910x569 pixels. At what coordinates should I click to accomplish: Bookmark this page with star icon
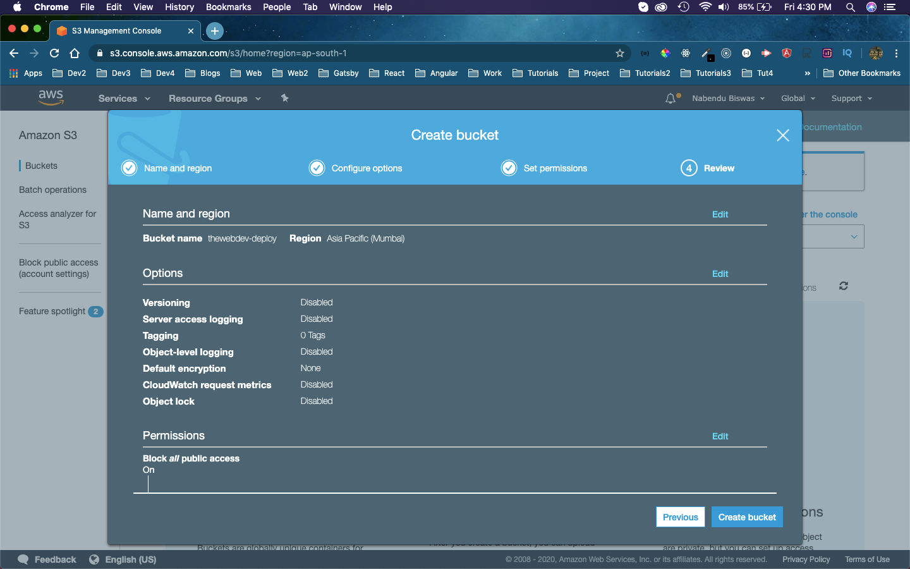click(x=620, y=53)
